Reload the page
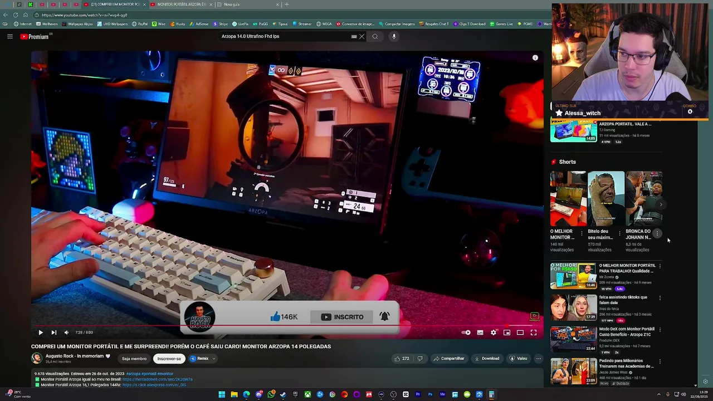 coord(16,15)
